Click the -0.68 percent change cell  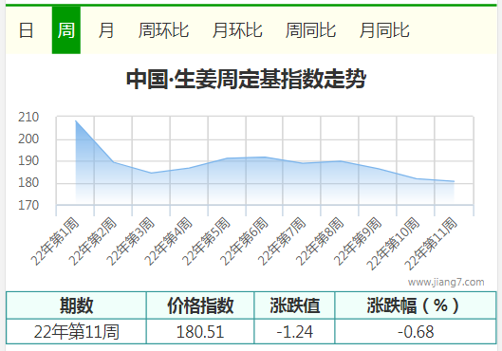click(416, 331)
